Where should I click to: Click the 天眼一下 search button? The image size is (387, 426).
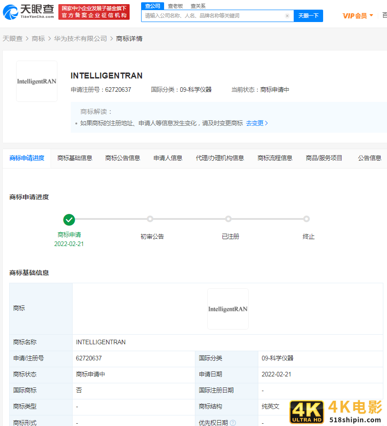pos(308,16)
